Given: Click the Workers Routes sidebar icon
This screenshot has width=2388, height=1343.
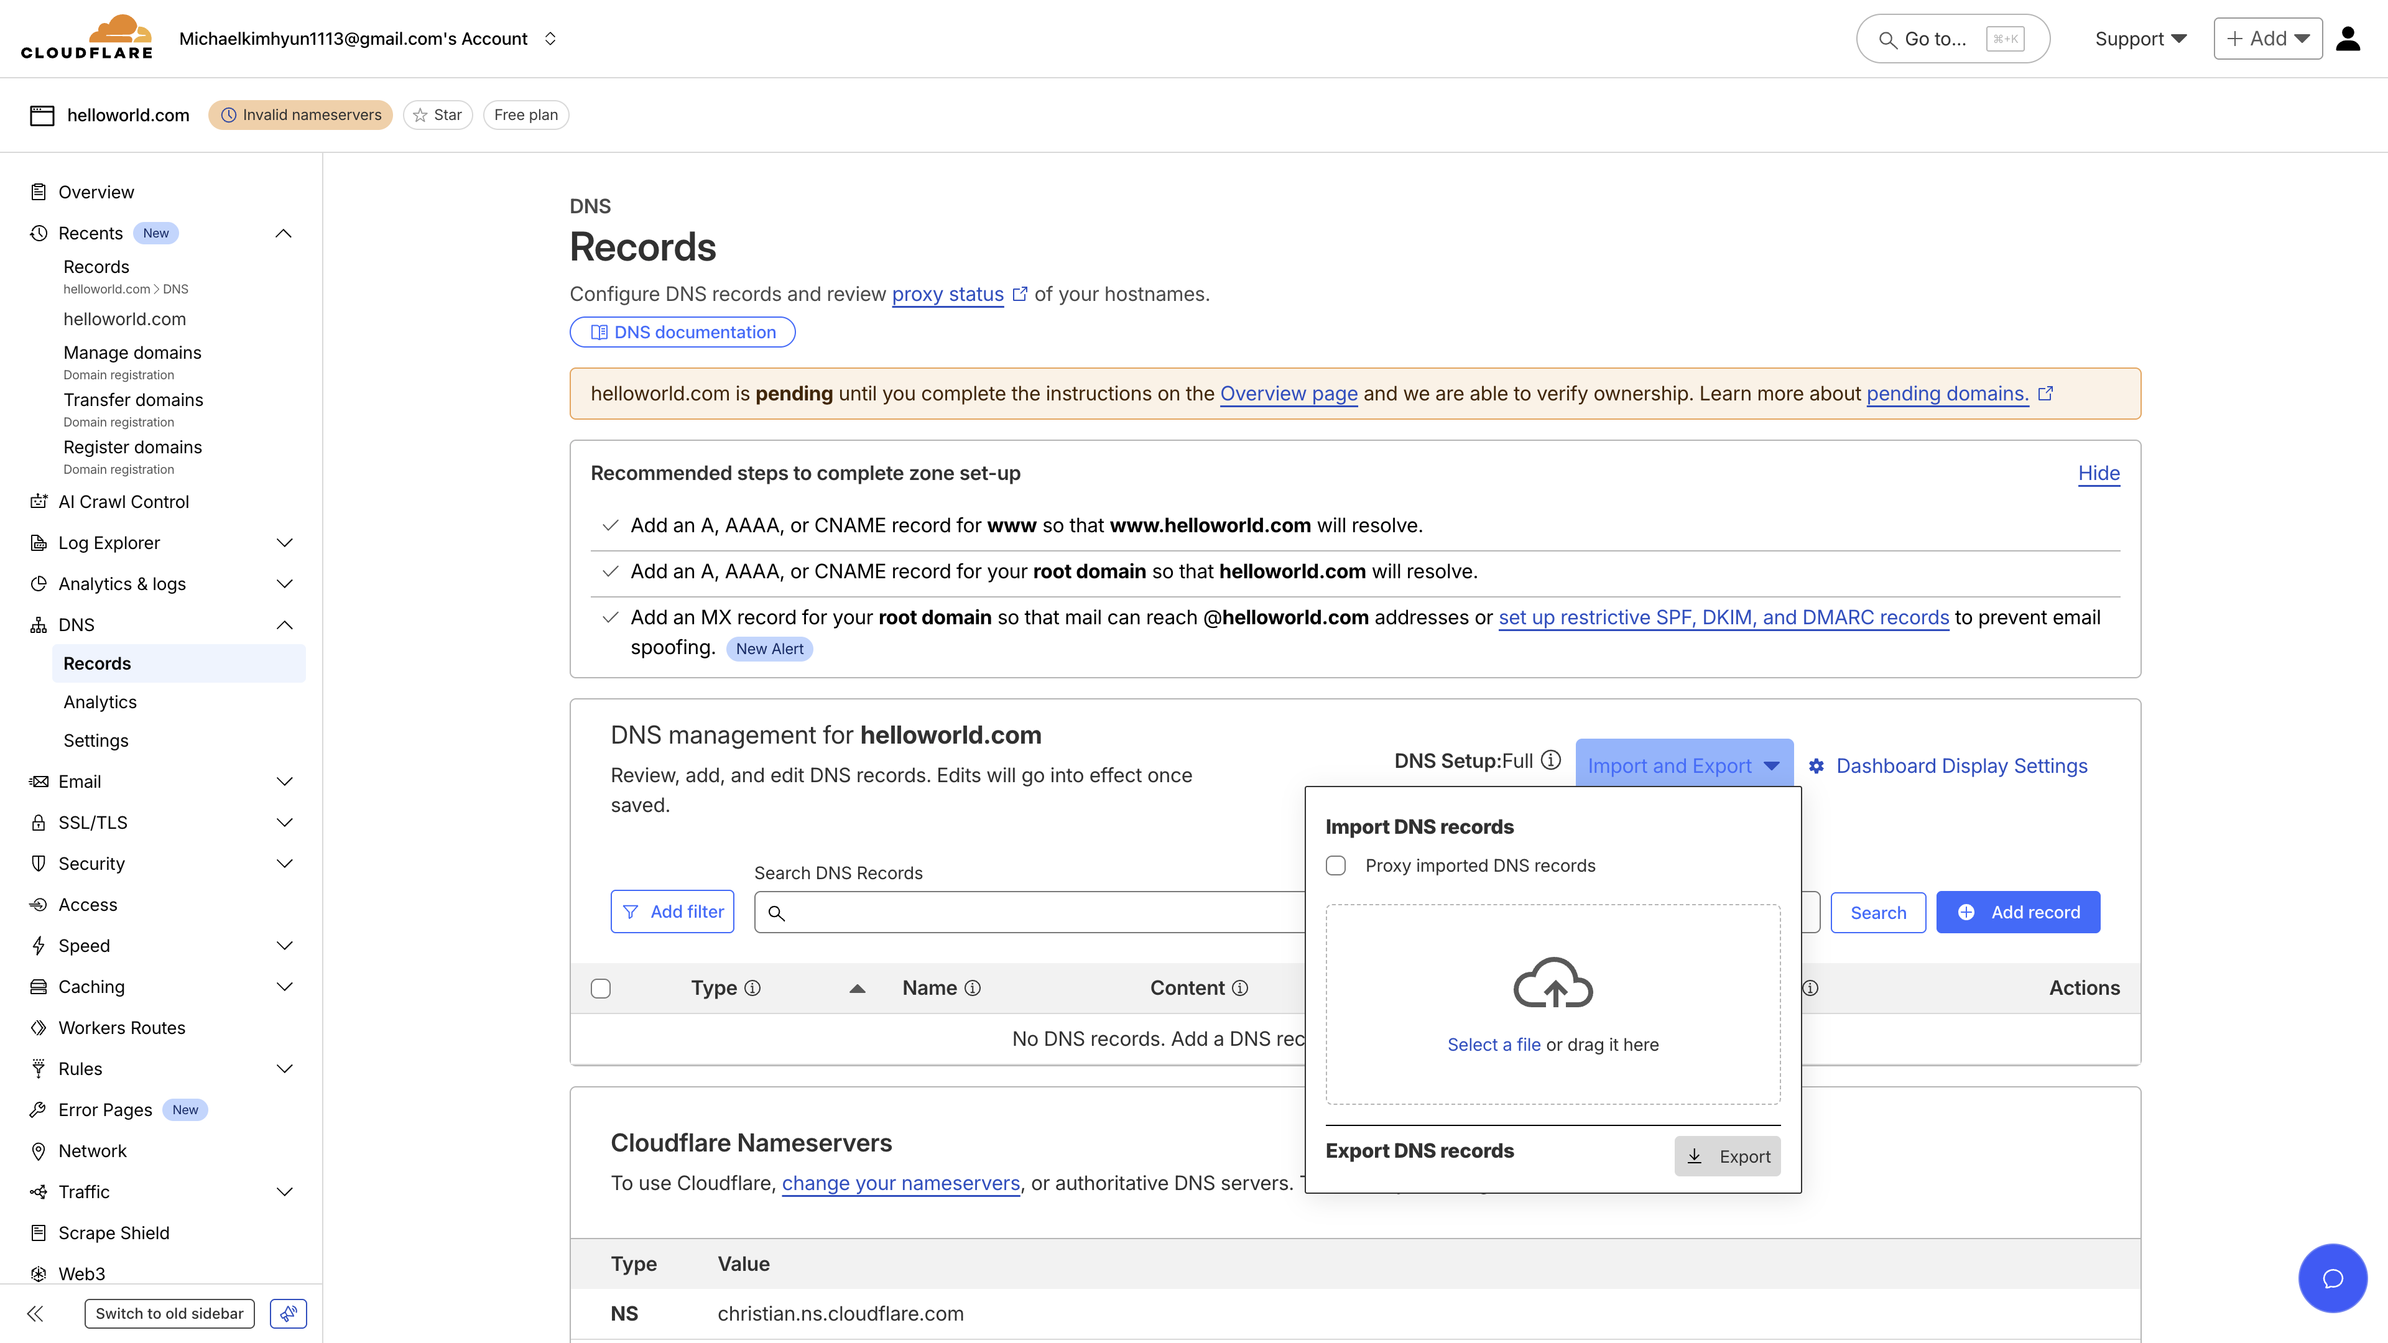Looking at the screenshot, I should [39, 1027].
